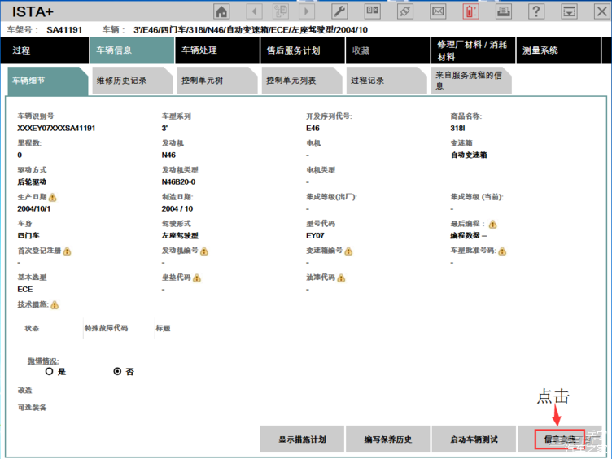Switch to the 车辆细节 tab

pyautogui.click(x=48, y=81)
